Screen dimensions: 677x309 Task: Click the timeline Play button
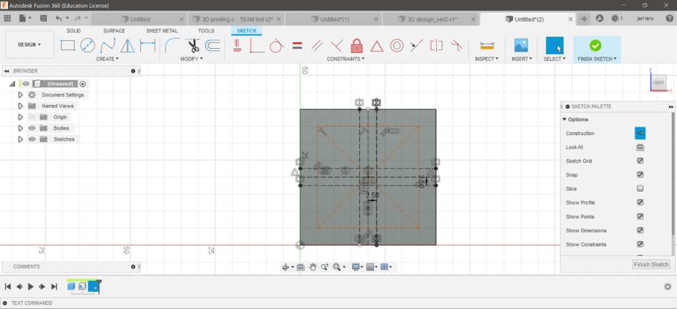click(x=30, y=287)
